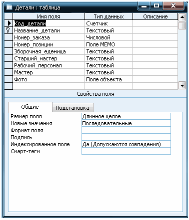Image resolution: width=189 pixels, height=220 pixels.
Task: Click the empty Смарт-теги input
Action: tap(126, 151)
